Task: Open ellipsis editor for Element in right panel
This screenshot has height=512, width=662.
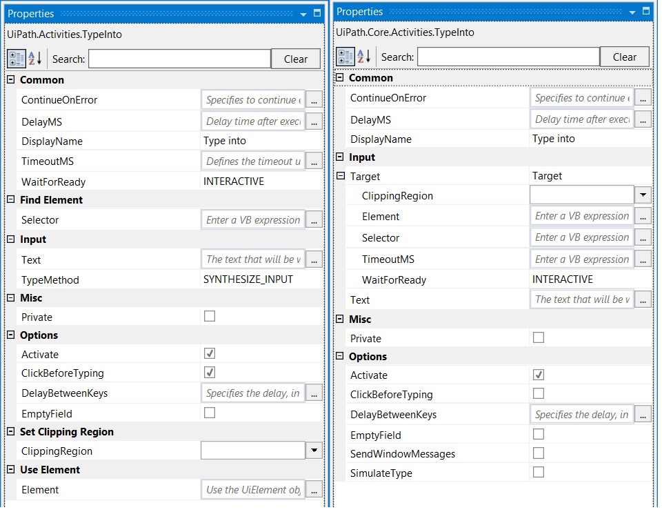Action: (643, 216)
